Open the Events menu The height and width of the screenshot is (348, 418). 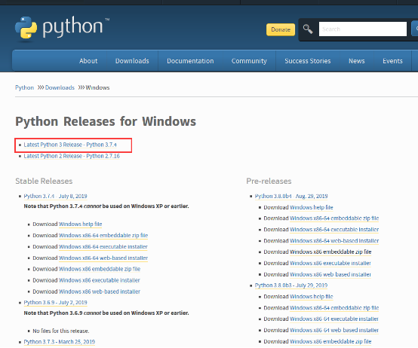click(392, 61)
